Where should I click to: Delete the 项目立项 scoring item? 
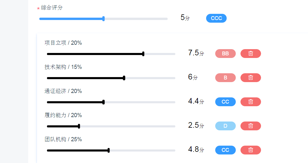pos(251,54)
